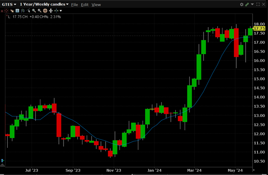Click the L: 17.75 quote text

(15, 17)
